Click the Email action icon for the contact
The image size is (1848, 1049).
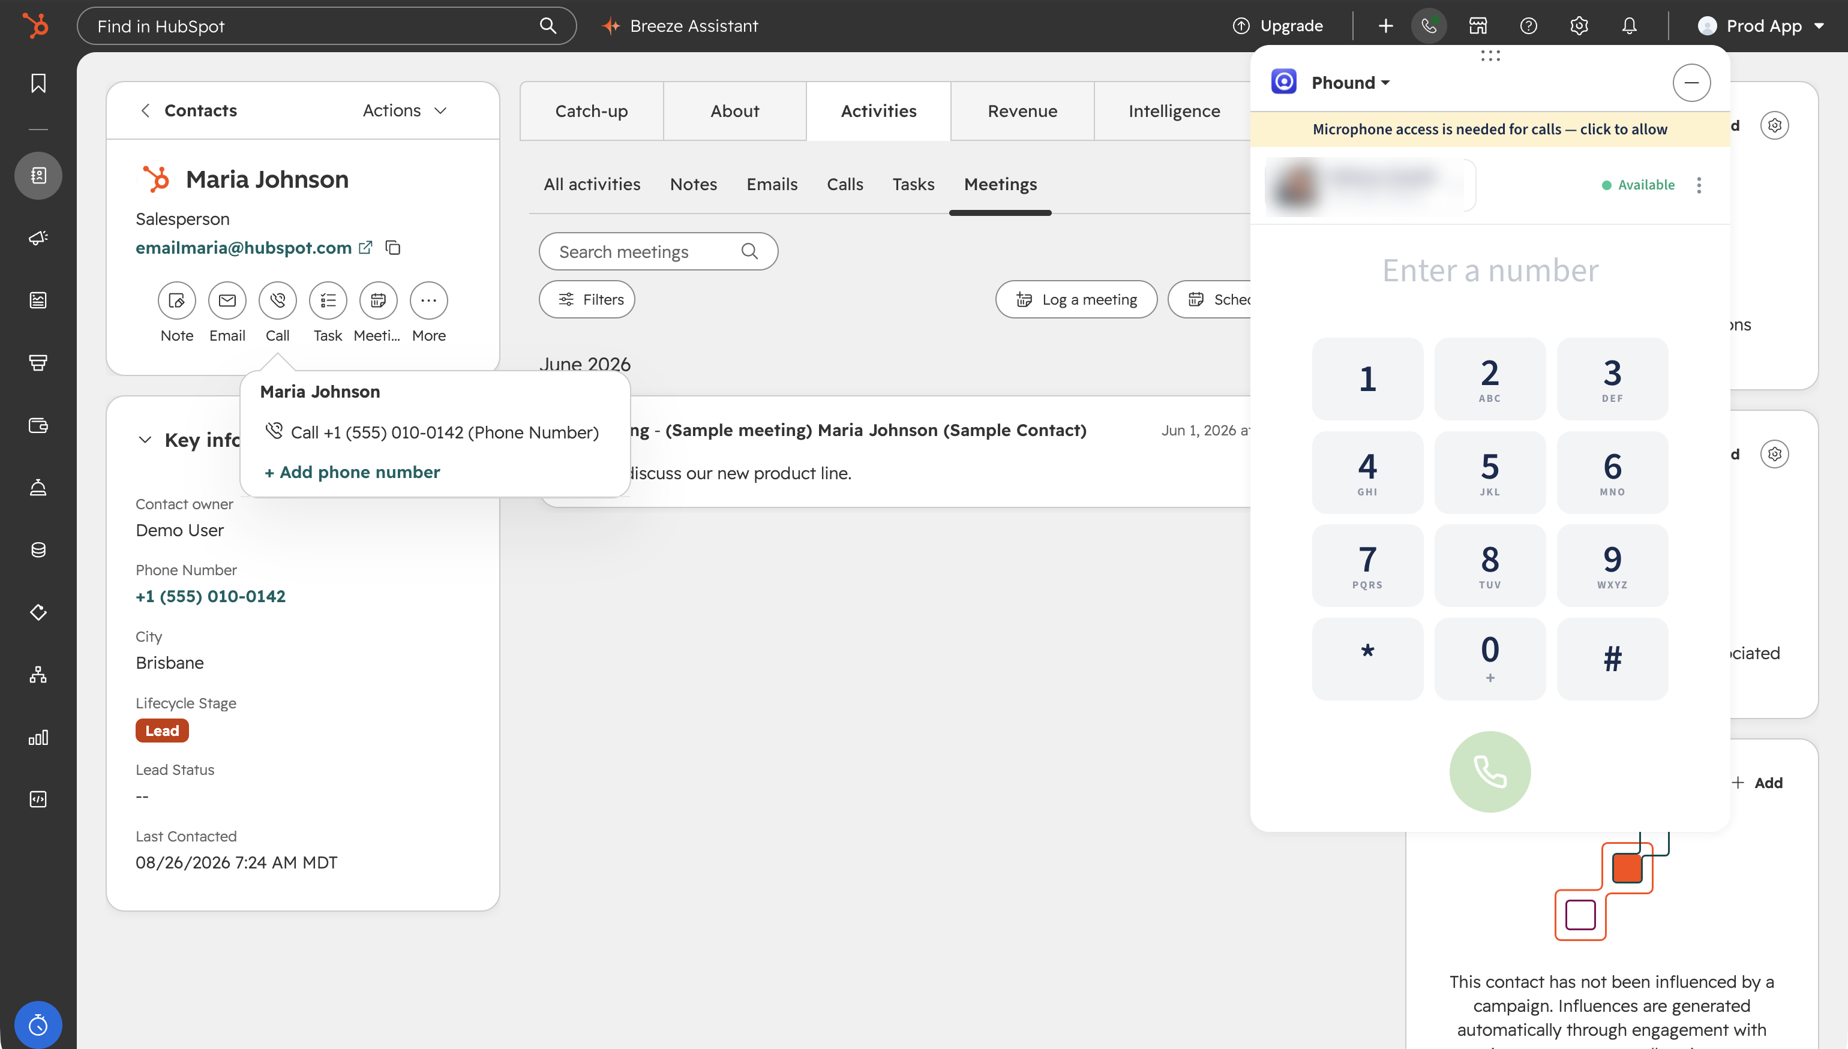click(227, 300)
